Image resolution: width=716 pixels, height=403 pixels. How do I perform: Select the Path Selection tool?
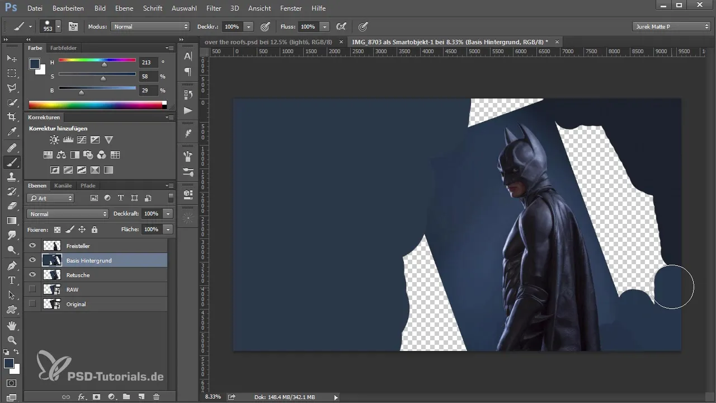pos(12,294)
